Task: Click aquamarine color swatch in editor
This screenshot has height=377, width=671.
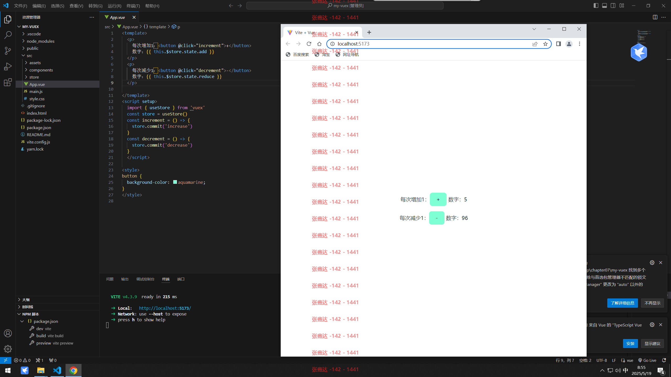Action: pos(175,182)
